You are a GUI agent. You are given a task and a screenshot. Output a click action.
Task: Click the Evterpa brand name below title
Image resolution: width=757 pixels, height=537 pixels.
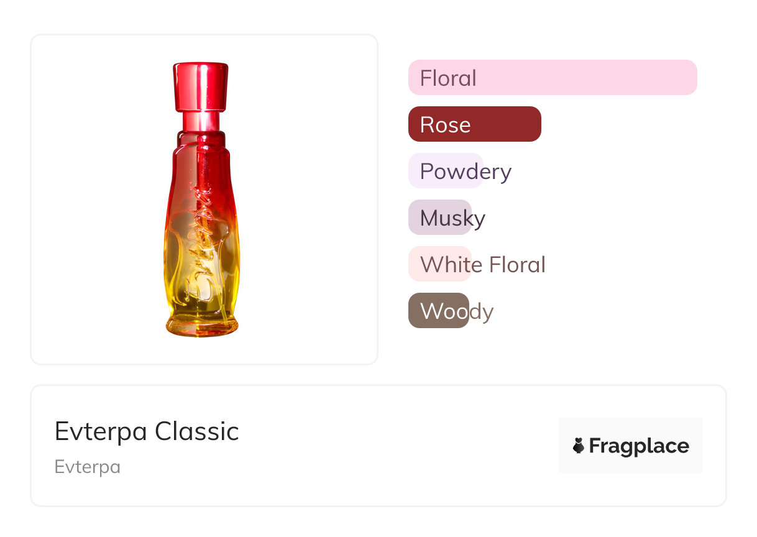pyautogui.click(x=88, y=467)
